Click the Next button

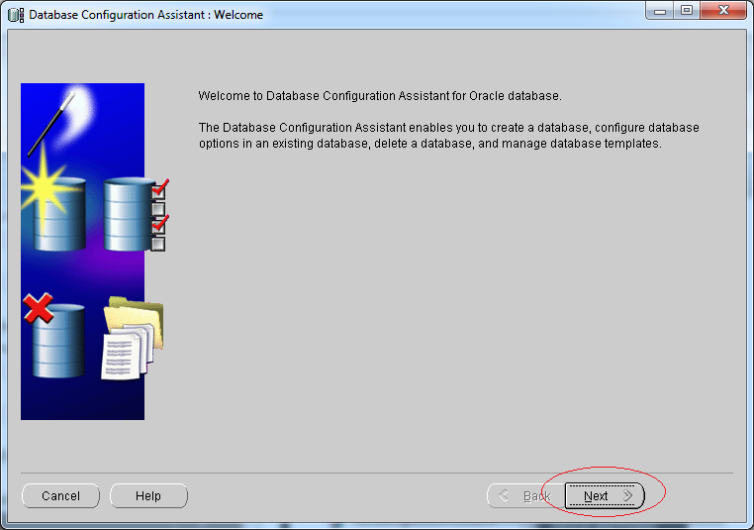point(605,495)
